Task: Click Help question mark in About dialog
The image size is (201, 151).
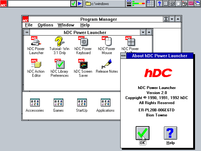Action: pos(171,133)
